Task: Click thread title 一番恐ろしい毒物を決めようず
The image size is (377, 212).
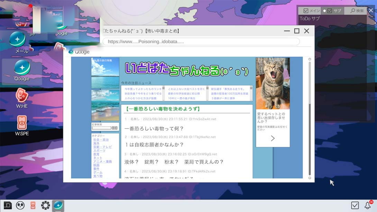Action: coord(163,109)
